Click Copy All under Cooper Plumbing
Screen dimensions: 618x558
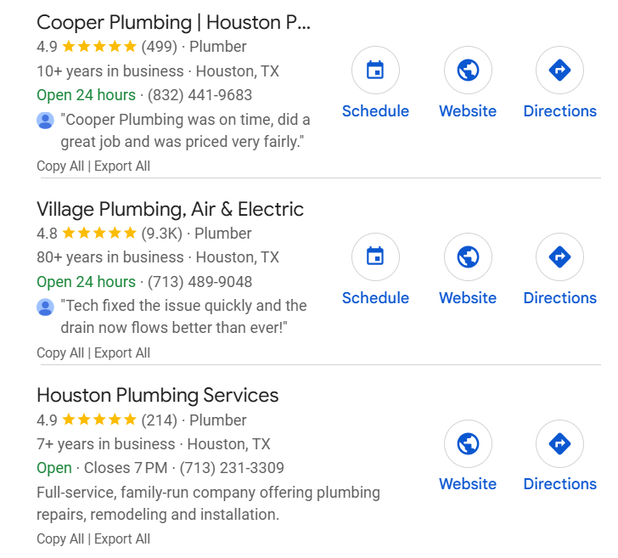click(x=60, y=166)
